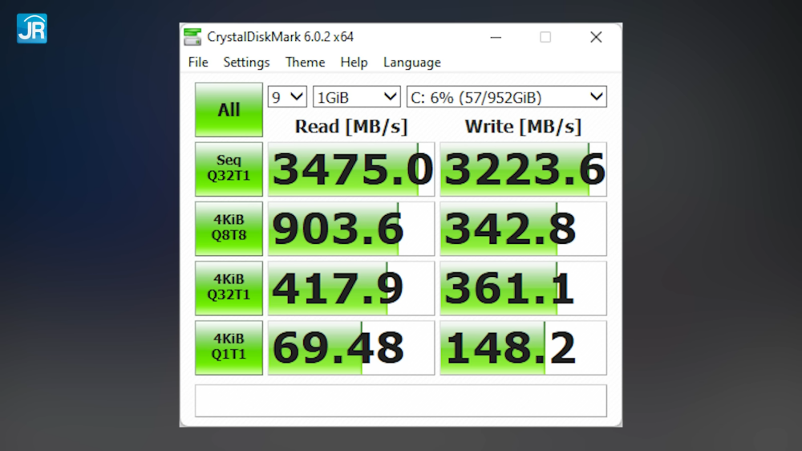Expand the 1GiB test size dropdown
This screenshot has height=451, width=802.
(x=356, y=97)
